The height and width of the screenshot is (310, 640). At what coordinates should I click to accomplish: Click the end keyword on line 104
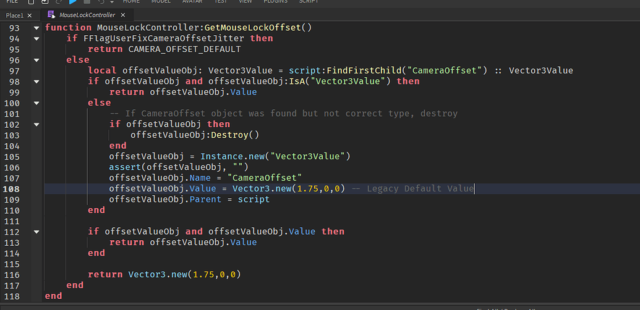[118, 146]
